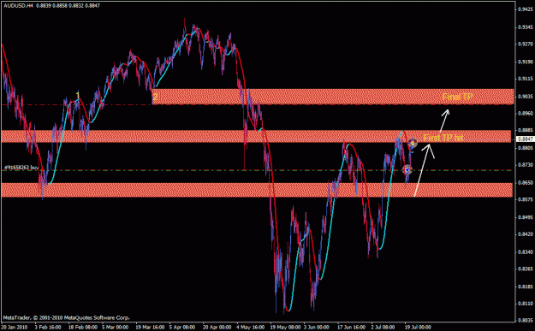Click price axis label 0.8495
The height and width of the screenshot is (331, 535).
(x=526, y=217)
